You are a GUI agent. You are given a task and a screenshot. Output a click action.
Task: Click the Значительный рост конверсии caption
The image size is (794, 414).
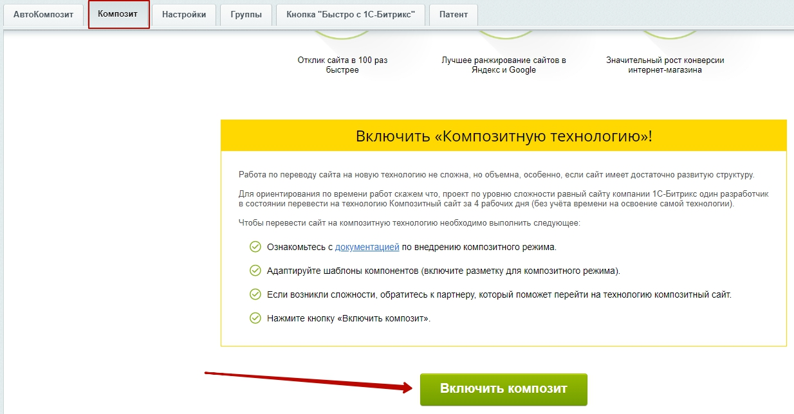[665, 65]
